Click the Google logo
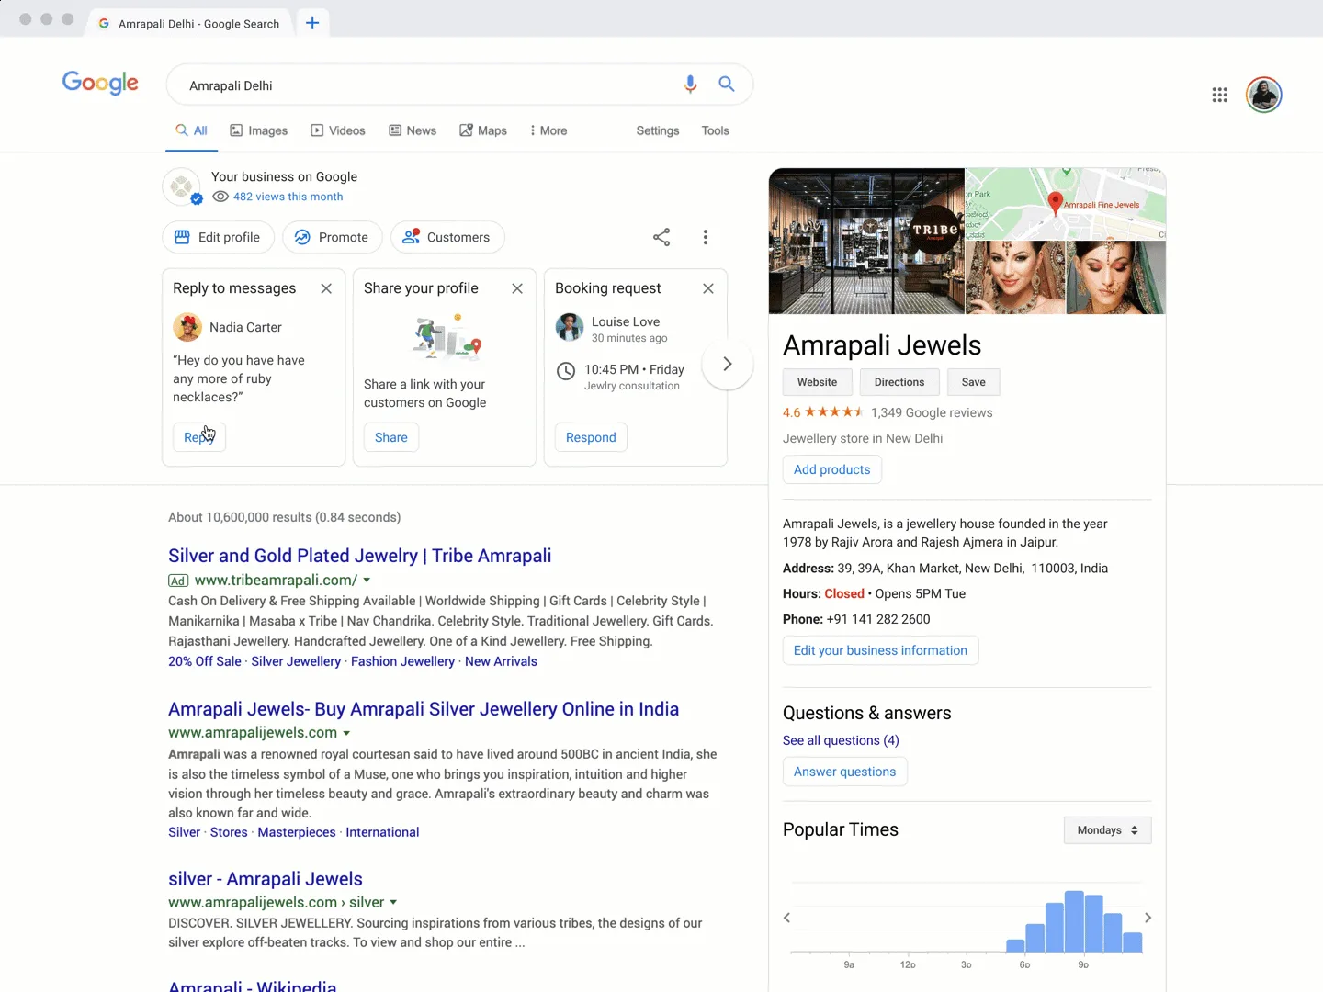Screen dimensions: 1323x992 click(x=100, y=84)
